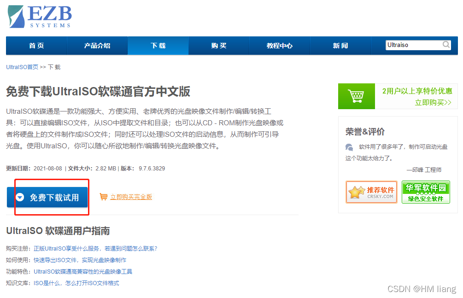Viewport: 463px width, 298px height.
Task: Open 正版UltraISO享受什么服务 link
Action: (95, 249)
